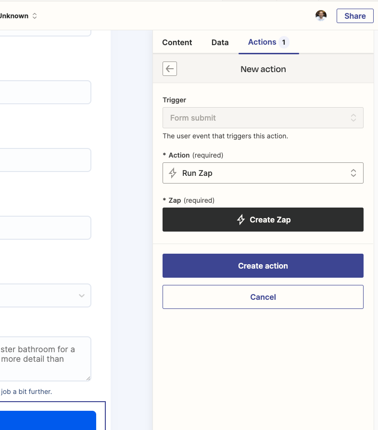The height and width of the screenshot is (430, 378).
Task: Switch to the Content tab
Action: coord(177,42)
